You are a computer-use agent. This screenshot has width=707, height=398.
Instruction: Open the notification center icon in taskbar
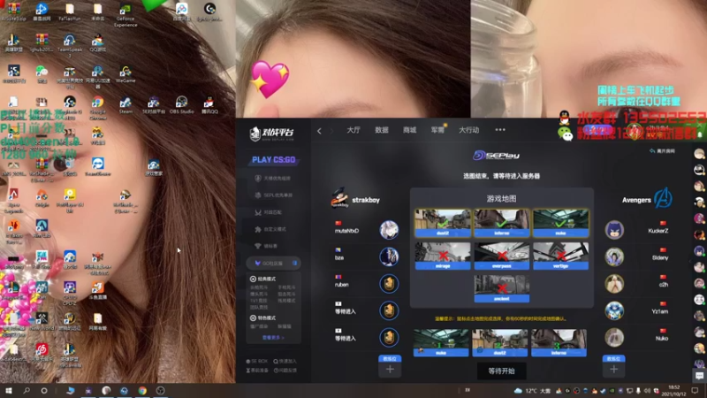coord(695,391)
